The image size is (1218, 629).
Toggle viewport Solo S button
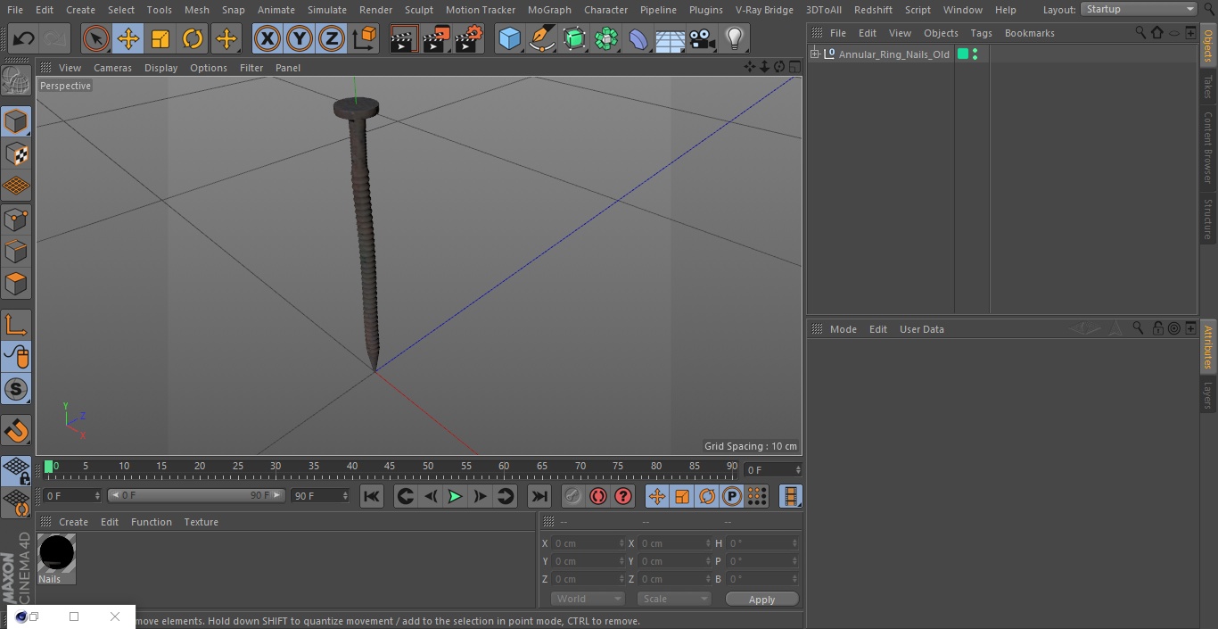(16, 389)
